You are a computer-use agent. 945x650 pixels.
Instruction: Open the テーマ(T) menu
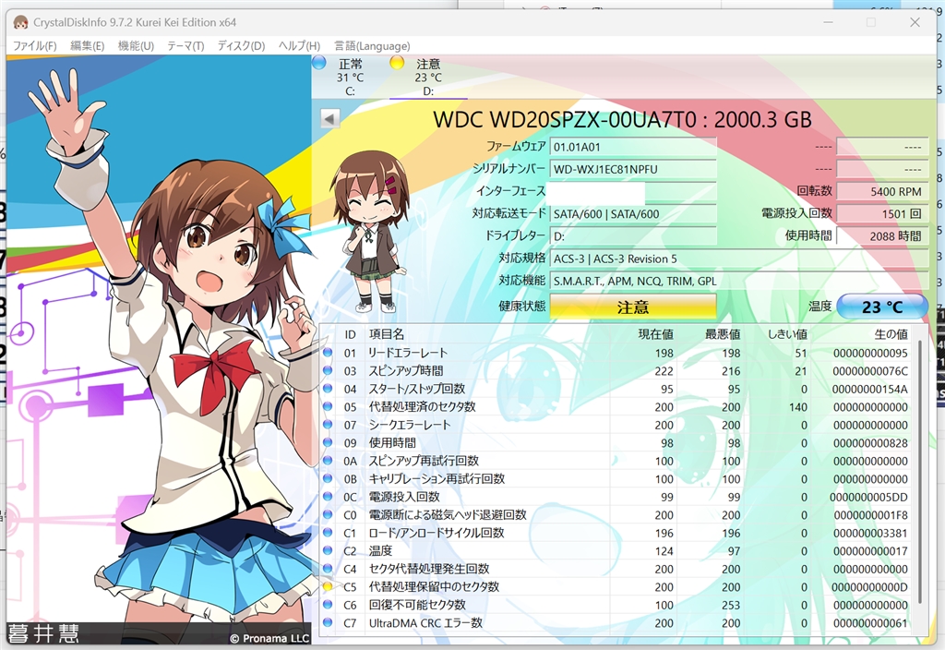[185, 46]
